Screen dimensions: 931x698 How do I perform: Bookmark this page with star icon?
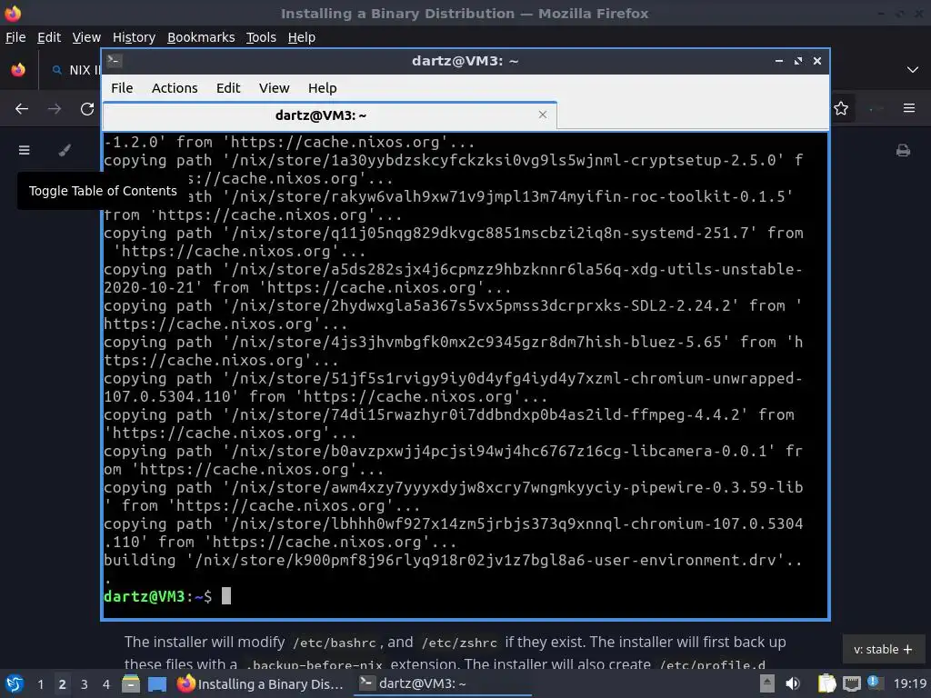[841, 109]
